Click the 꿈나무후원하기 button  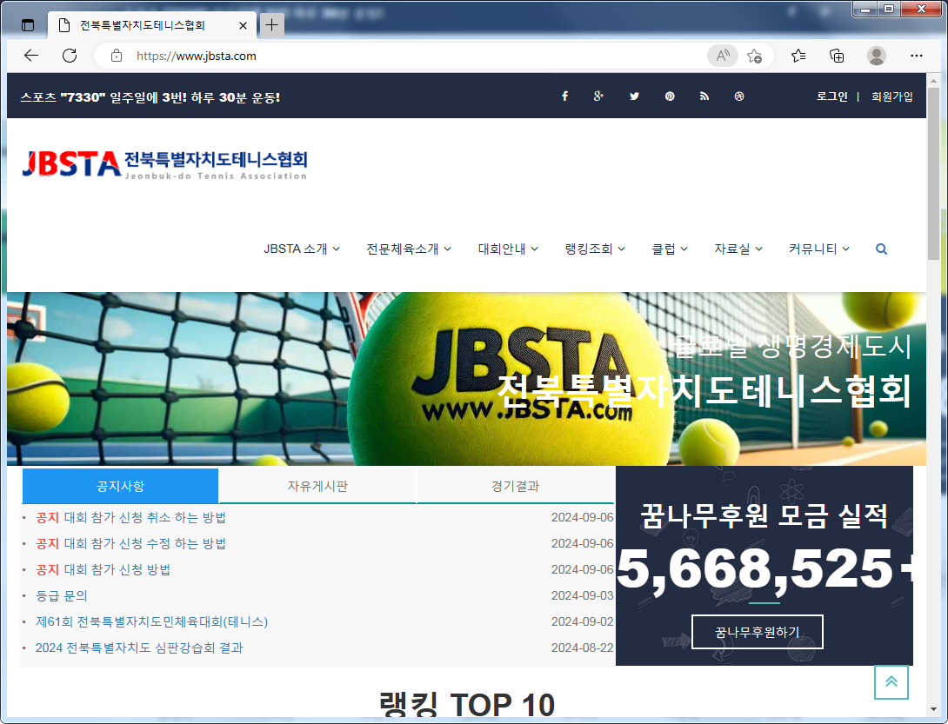[x=757, y=632]
